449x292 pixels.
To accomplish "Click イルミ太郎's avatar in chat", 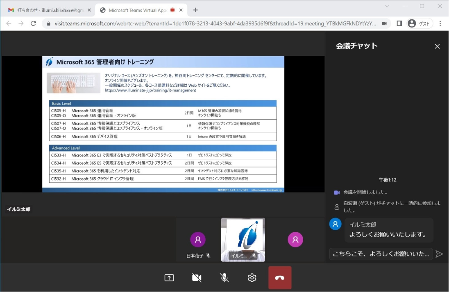I will click(336, 224).
